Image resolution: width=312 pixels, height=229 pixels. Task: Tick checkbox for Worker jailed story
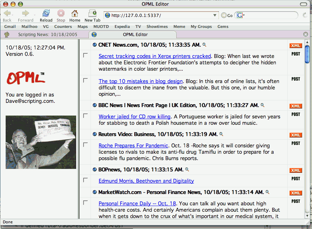[x=85, y=116]
